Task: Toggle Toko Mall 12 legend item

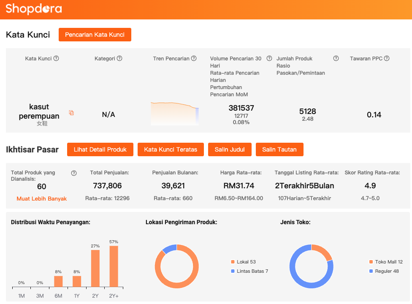Action: click(x=386, y=262)
